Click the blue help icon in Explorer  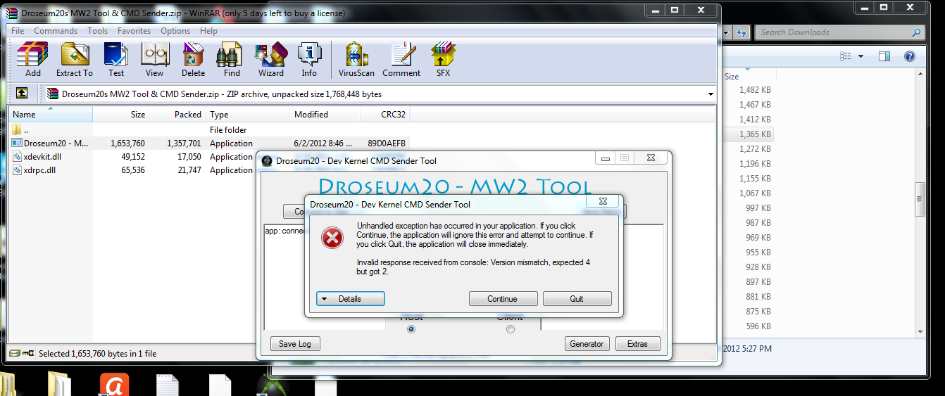coord(909,56)
